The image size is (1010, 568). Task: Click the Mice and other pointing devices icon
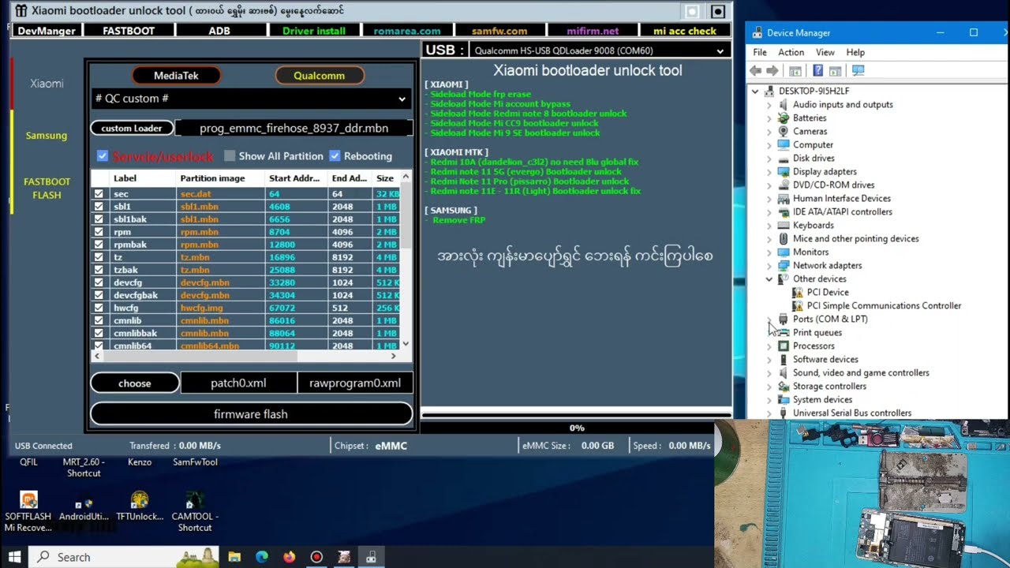tap(784, 238)
